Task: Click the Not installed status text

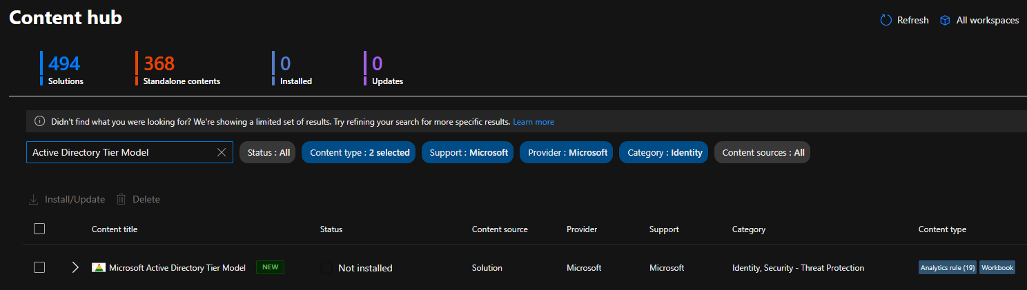Action: (365, 268)
